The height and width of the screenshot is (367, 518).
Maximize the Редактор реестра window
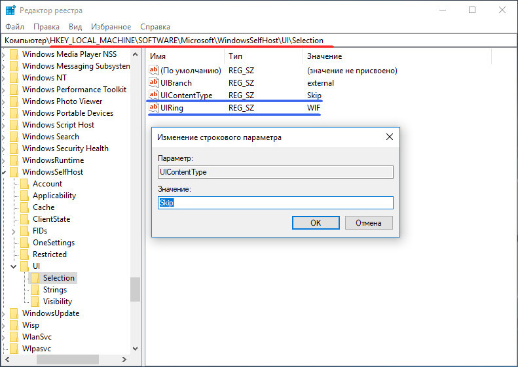click(472, 10)
